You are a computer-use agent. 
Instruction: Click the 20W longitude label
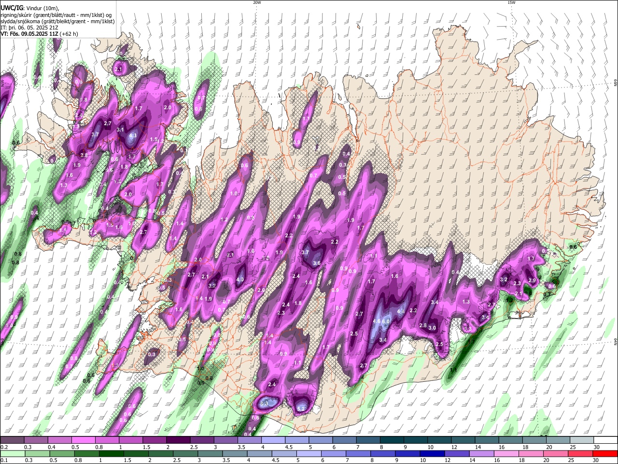(257, 2)
